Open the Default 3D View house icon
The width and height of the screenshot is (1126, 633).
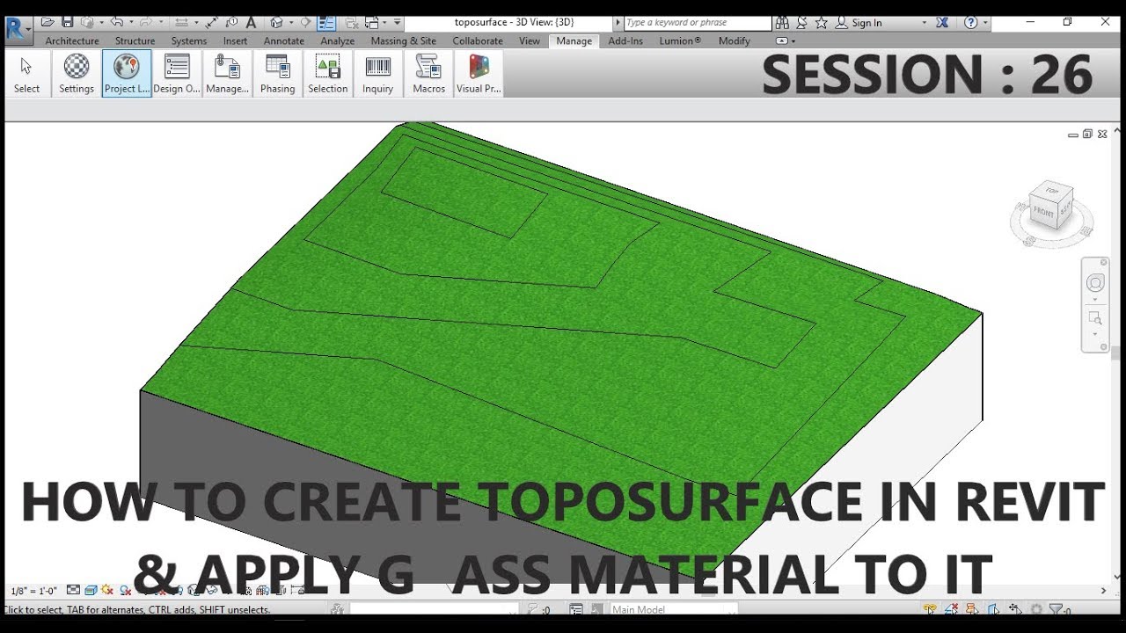pos(277,22)
